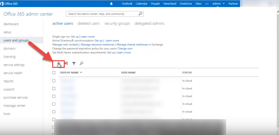
Task: Click Learn more for Active Directory synchronization
Action: pos(112,41)
